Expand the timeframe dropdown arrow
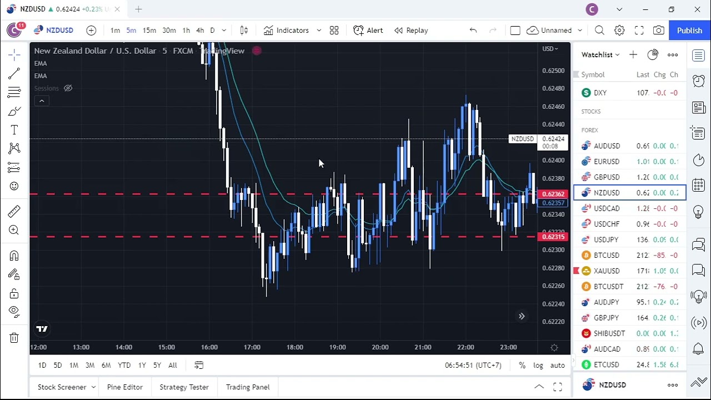 (x=224, y=31)
